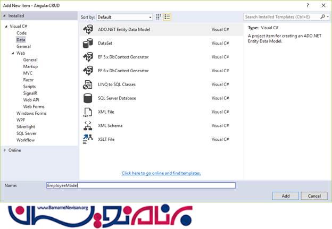
Task: Select the Razor category
Action: click(28, 80)
